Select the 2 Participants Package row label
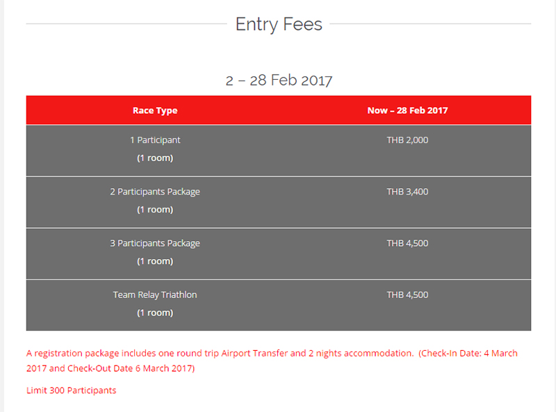Screen dimensions: 556x412 tap(155, 192)
